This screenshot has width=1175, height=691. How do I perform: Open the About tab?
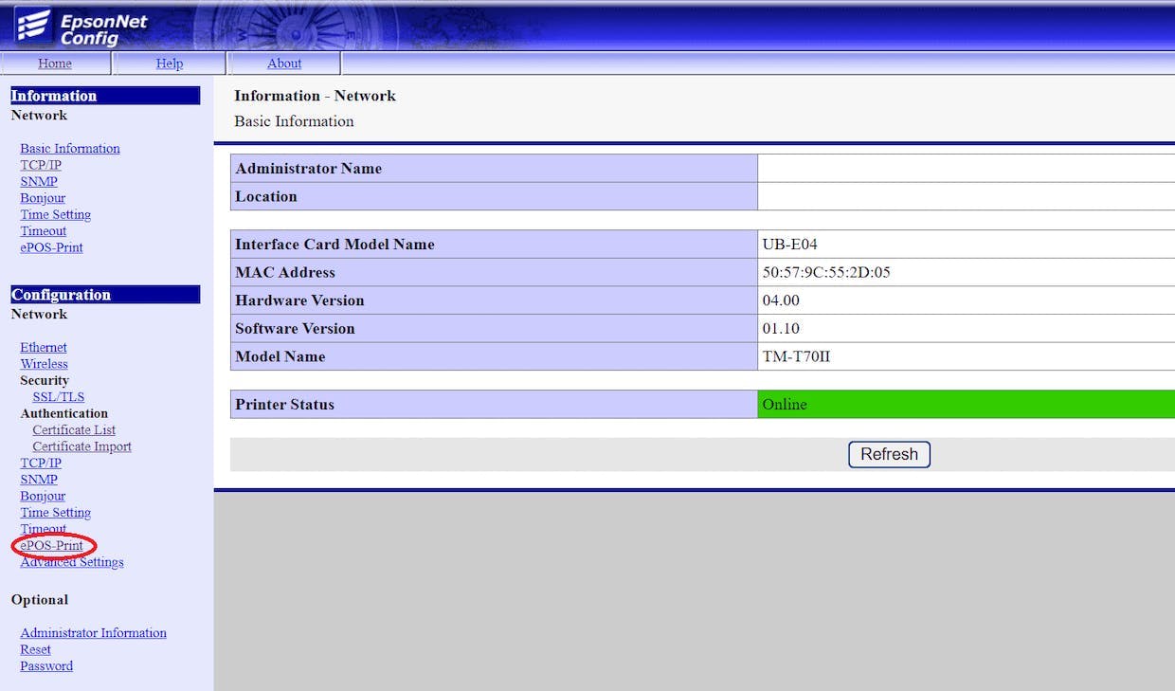284,64
